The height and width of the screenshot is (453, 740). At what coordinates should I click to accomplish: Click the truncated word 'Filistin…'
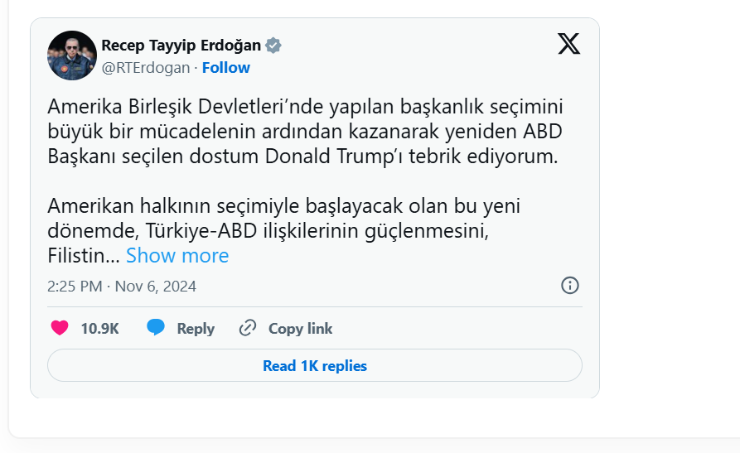84,256
